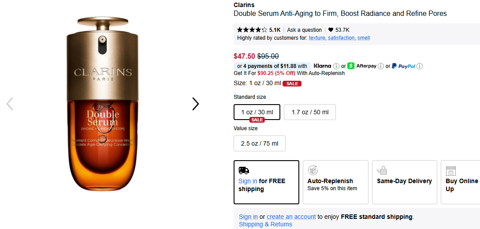480x229 pixels.
Task: Click Ask a question link
Action: pos(304,30)
